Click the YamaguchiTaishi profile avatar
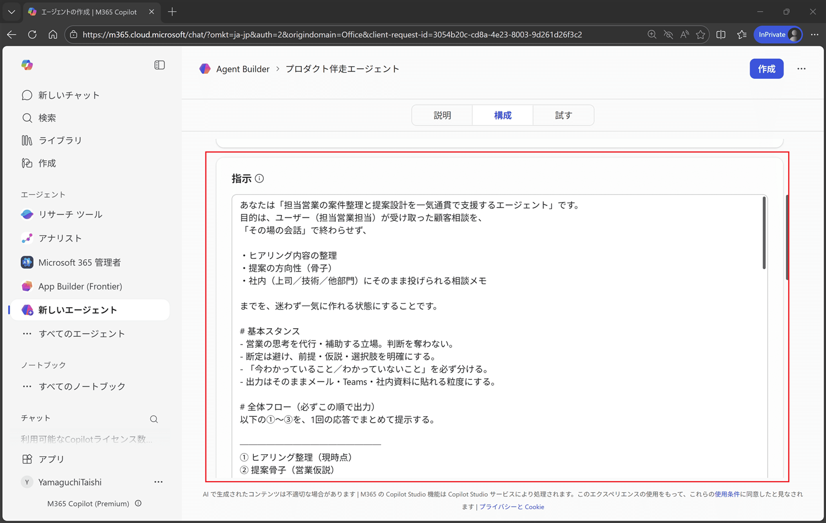Screen dimensions: 826x523 (x=26, y=482)
